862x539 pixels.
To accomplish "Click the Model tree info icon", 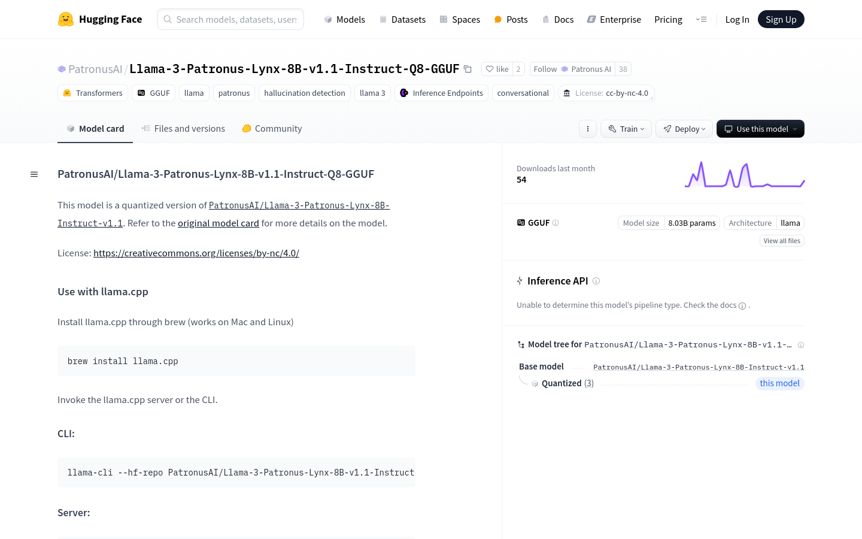I will [801, 345].
